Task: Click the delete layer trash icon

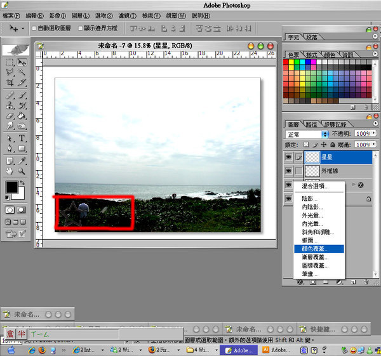Action: 366,282
